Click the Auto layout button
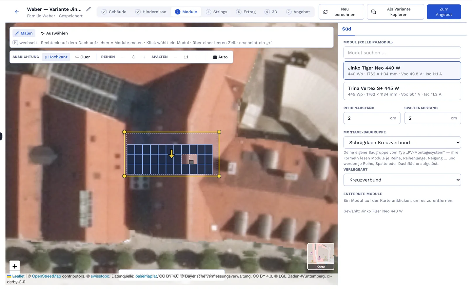The width and height of the screenshot is (472, 289). coord(220,57)
